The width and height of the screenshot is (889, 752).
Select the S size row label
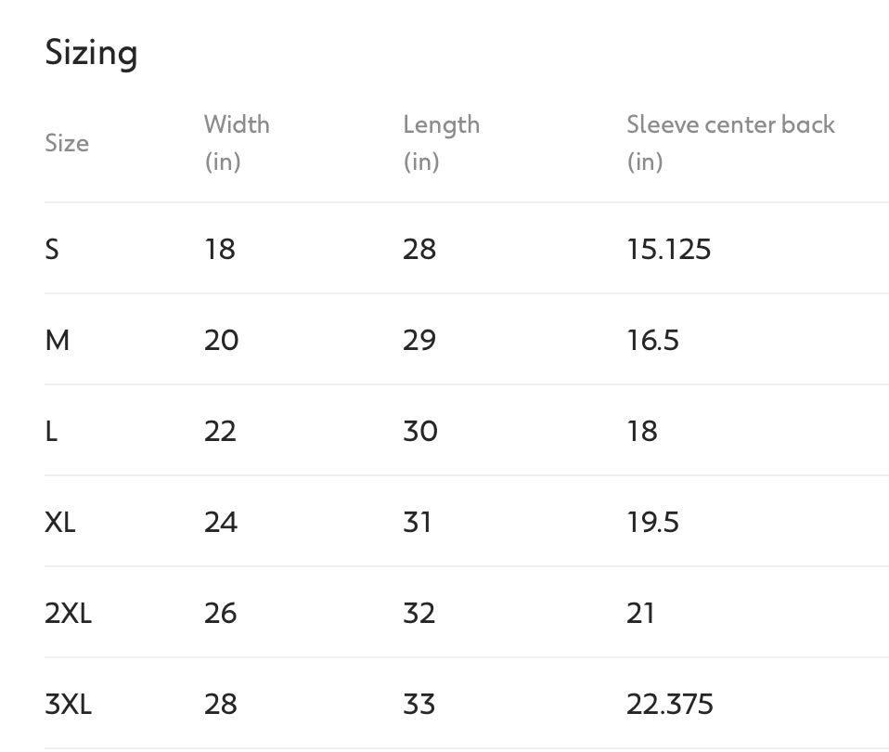tap(52, 249)
